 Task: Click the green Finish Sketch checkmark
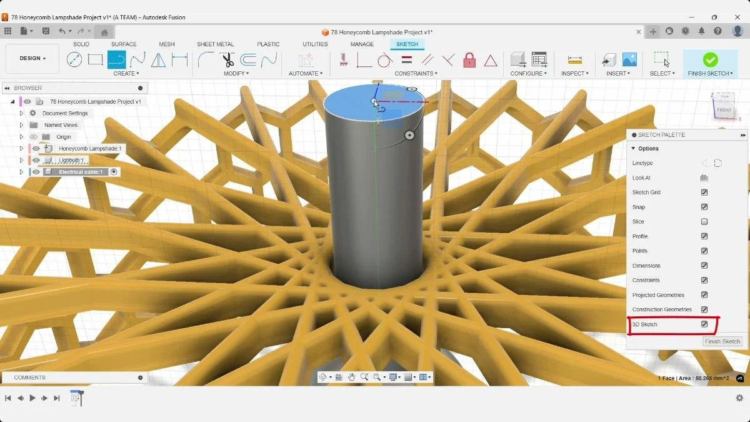[x=710, y=59]
